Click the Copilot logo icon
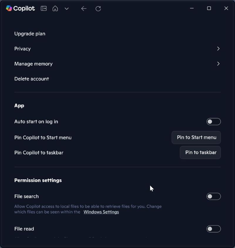Screen dimensions: 235x248 (x=9, y=9)
